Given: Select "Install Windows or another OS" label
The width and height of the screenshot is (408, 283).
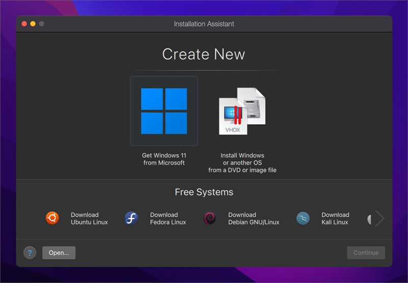Looking at the screenshot, I should 242,162.
